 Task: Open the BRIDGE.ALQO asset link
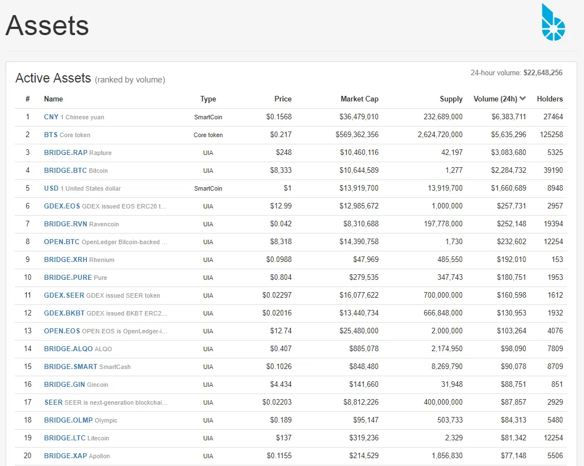coord(68,349)
